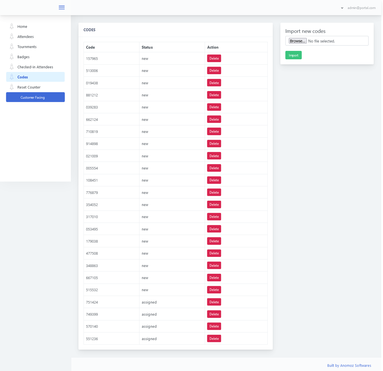This screenshot has height=371, width=383.
Task: Open Reset Counter from the sidebar
Action: [x=29, y=87]
